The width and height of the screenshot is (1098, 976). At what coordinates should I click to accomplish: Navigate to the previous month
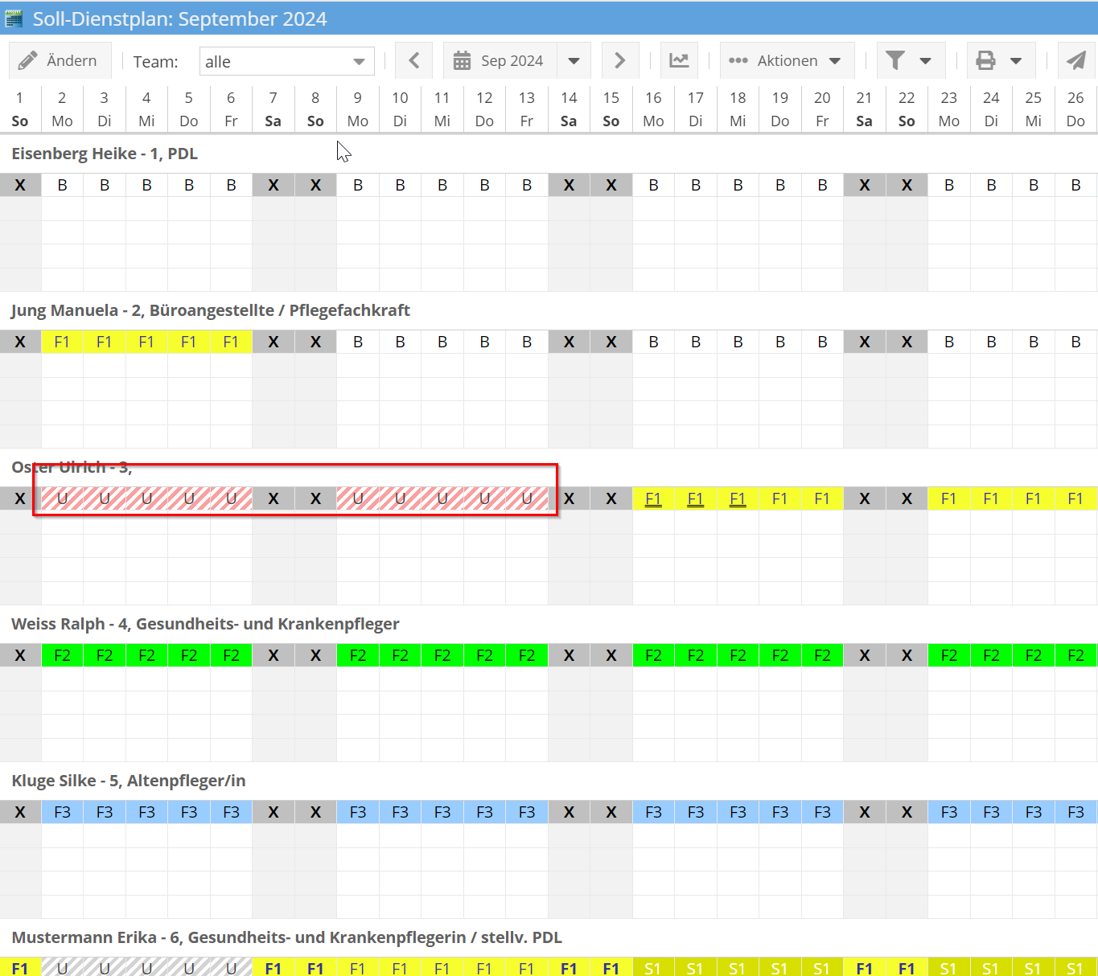413,59
